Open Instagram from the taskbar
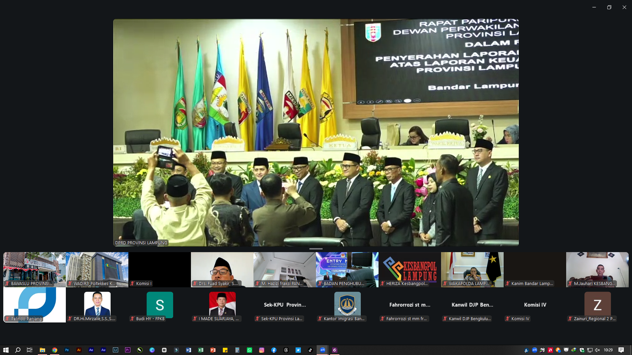632x355 pixels. pyautogui.click(x=262, y=350)
